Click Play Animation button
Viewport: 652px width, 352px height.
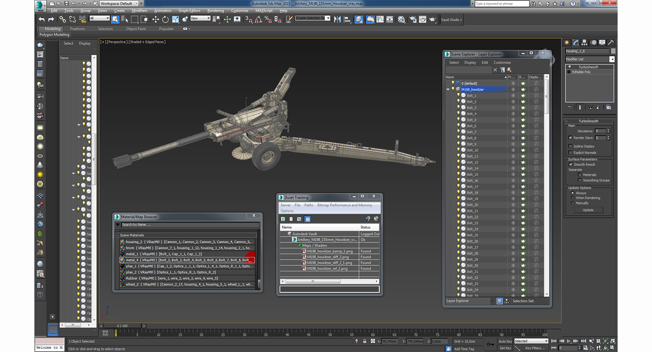569,341
